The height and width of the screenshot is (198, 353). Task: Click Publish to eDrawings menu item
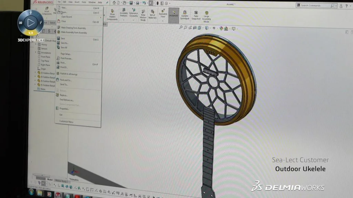pos(69,74)
